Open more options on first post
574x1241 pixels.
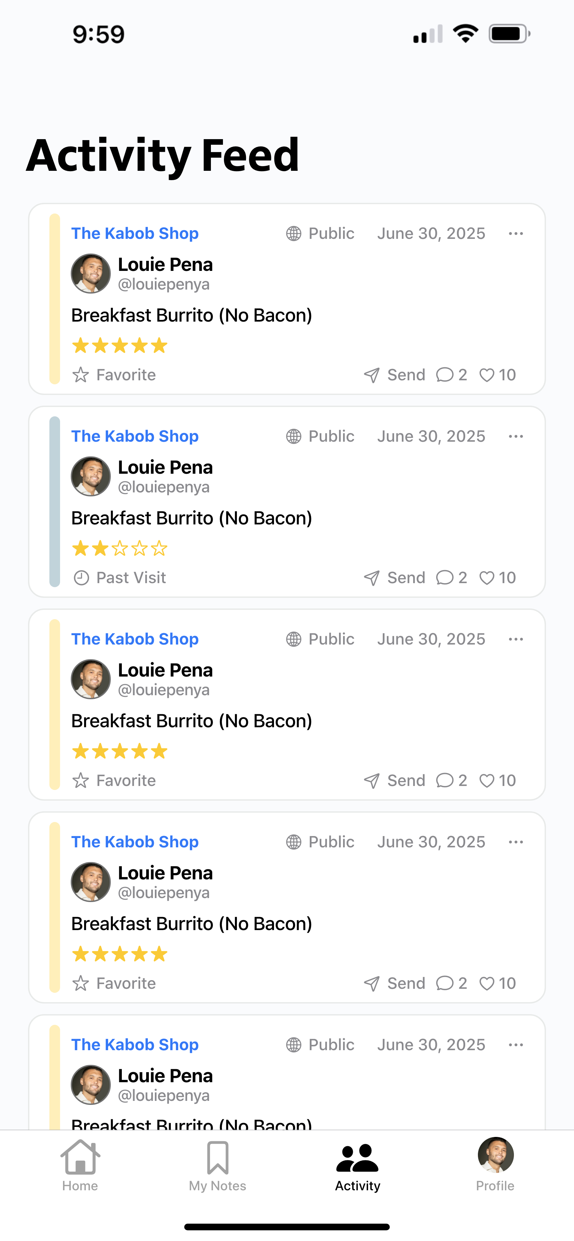point(516,234)
